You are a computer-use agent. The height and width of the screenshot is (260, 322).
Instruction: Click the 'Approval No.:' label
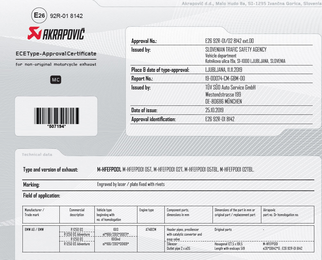tap(144, 41)
